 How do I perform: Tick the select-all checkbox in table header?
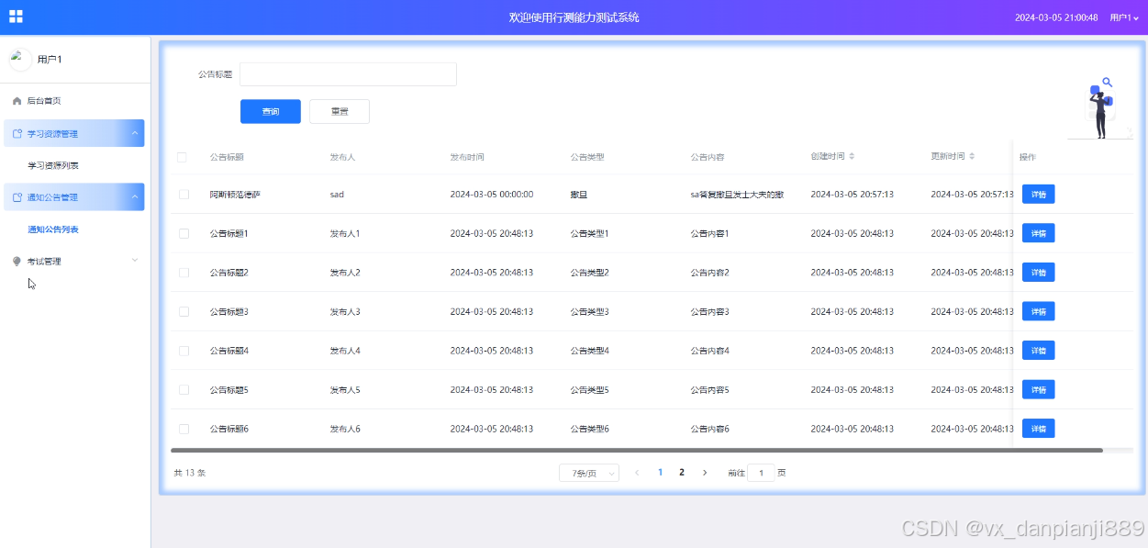click(182, 157)
